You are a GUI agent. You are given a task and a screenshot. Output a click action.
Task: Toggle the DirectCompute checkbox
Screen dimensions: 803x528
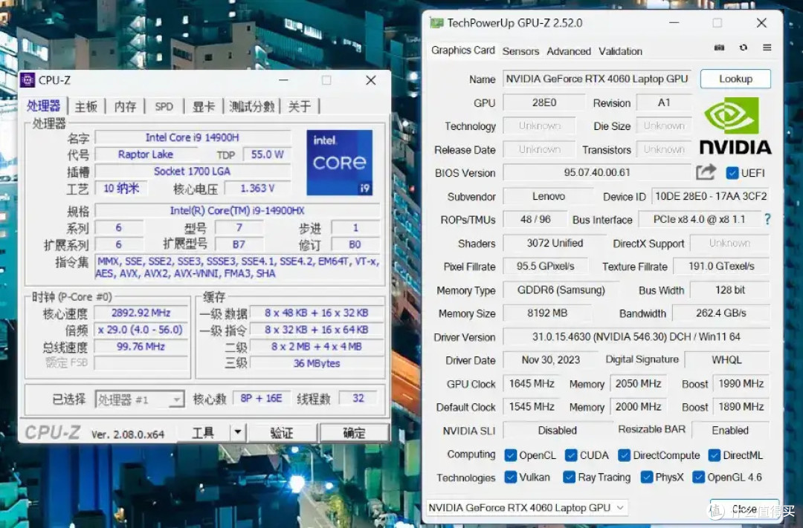(x=624, y=454)
